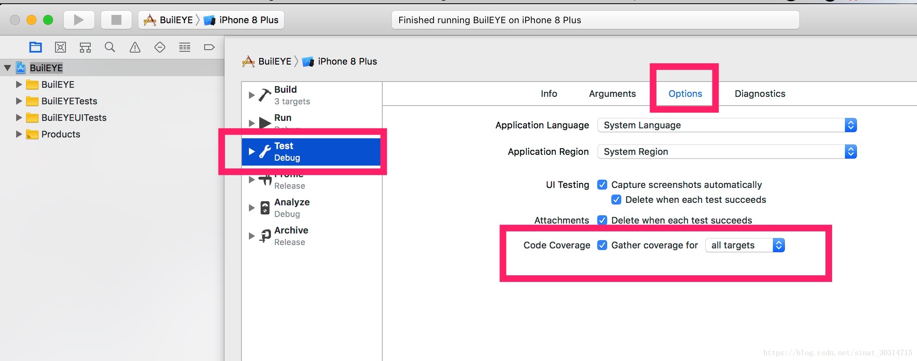Expand the Products folder

pyautogui.click(x=19, y=134)
